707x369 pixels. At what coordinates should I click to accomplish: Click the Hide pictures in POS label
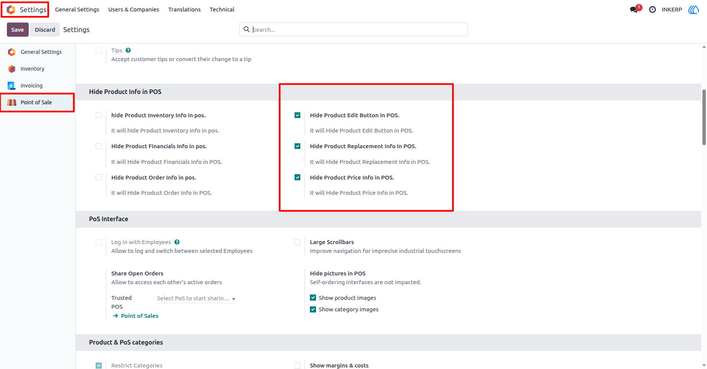(x=338, y=274)
